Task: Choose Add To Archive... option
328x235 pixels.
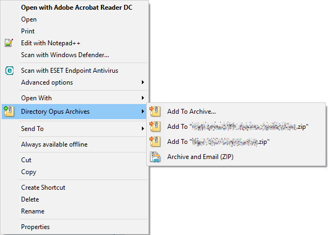Action: (x=192, y=112)
